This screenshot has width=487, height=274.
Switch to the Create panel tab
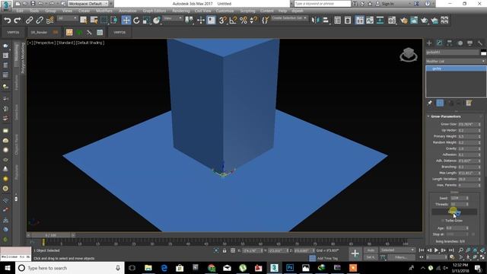pos(429,43)
